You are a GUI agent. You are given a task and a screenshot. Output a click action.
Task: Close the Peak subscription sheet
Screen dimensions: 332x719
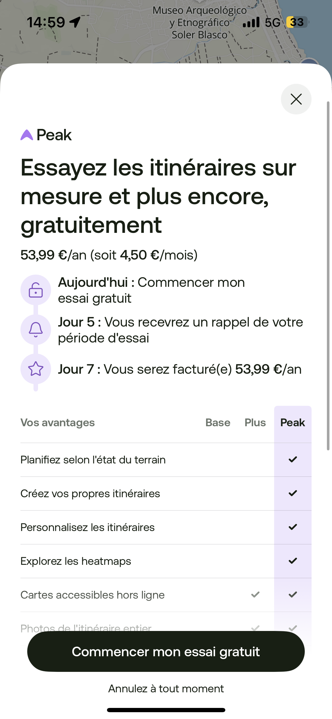pyautogui.click(x=296, y=99)
